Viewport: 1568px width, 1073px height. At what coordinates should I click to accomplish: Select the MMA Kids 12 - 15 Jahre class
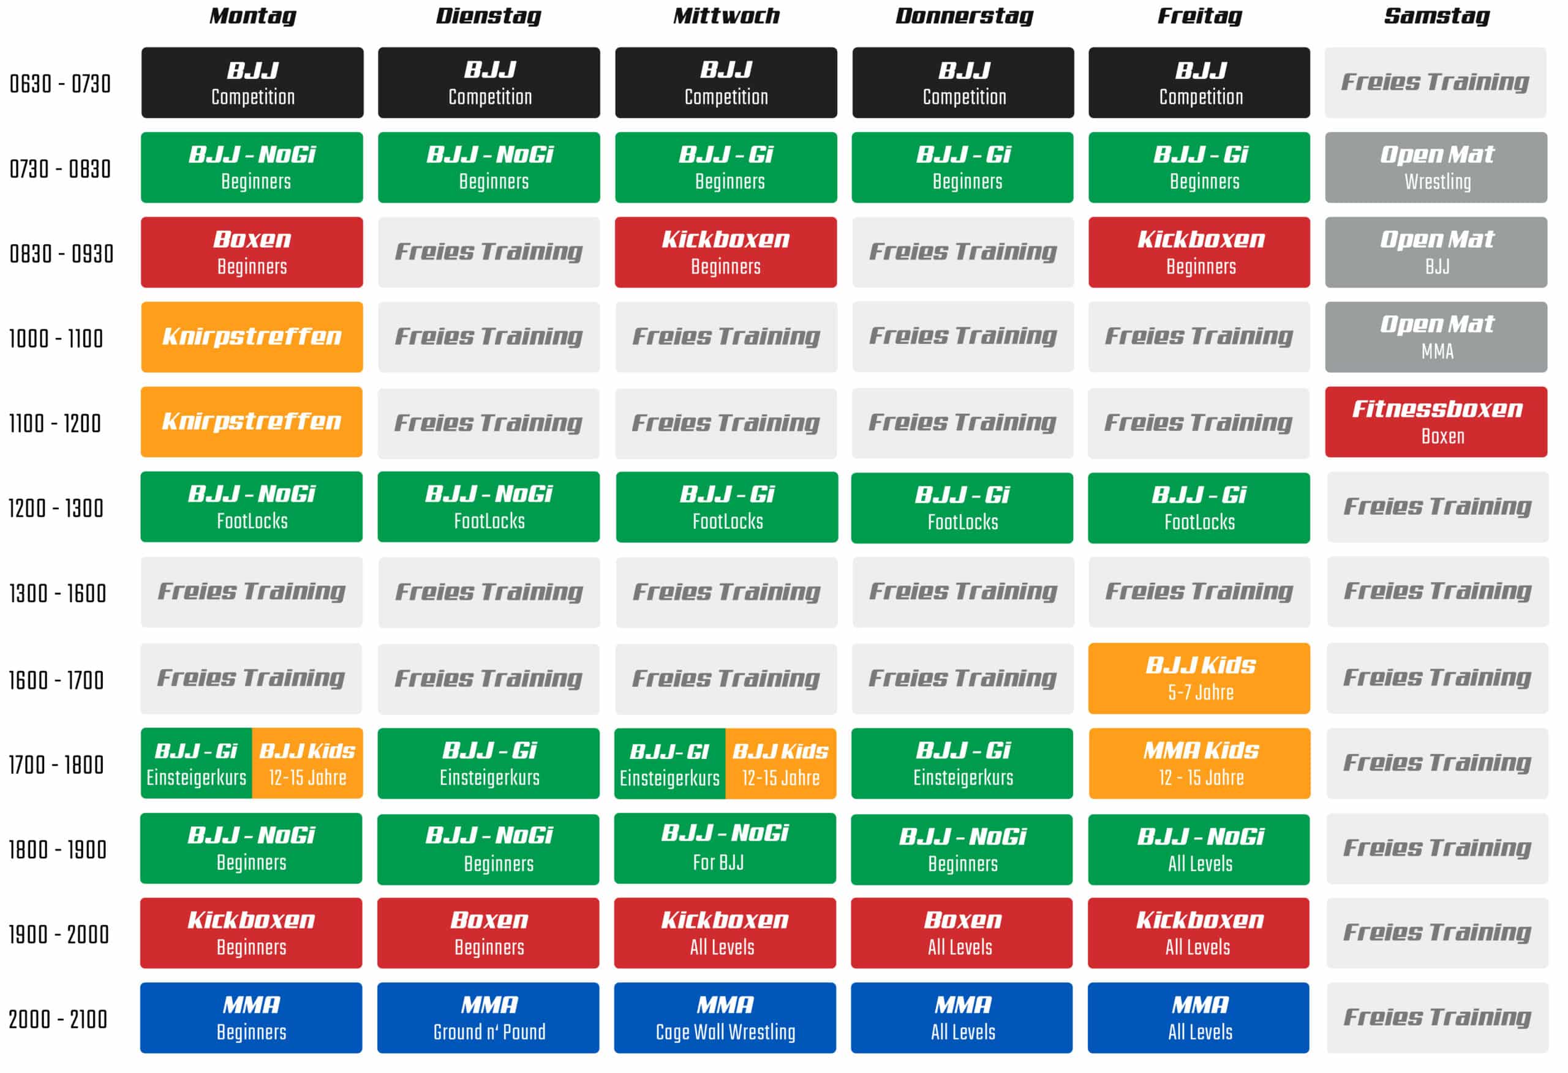1199,763
